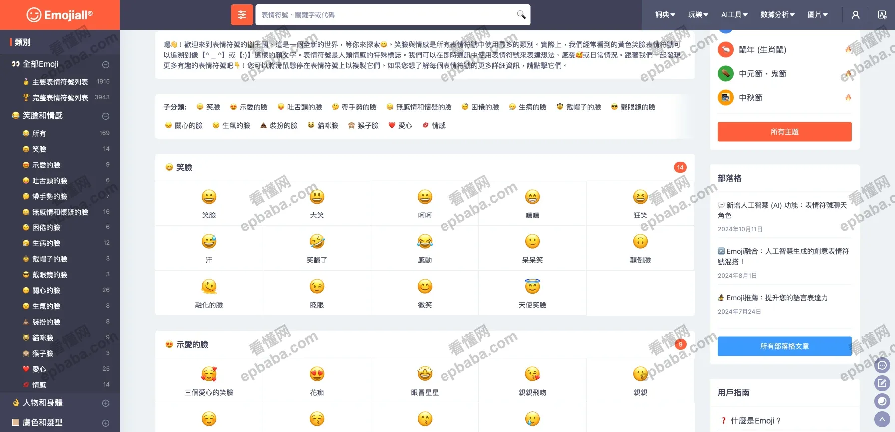The image size is (895, 432).
Task: Select 所有 in the sidebar
Action: [39, 133]
